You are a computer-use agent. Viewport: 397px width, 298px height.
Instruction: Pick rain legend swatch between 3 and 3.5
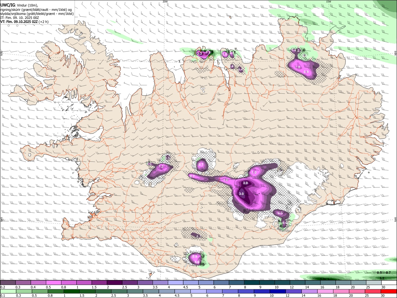tap(135, 291)
